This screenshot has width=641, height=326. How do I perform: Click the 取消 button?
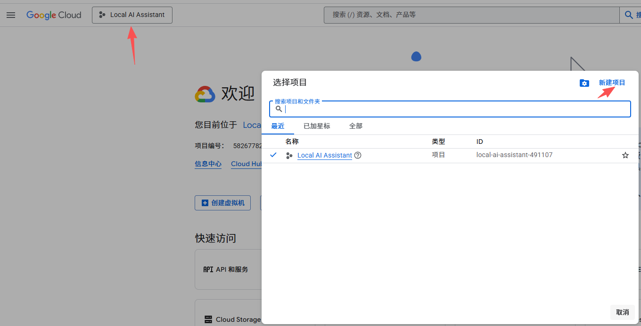tap(622, 312)
